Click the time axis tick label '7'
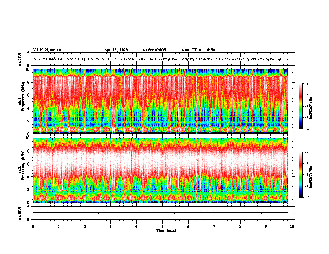329x254 pixels. click(x=214, y=227)
